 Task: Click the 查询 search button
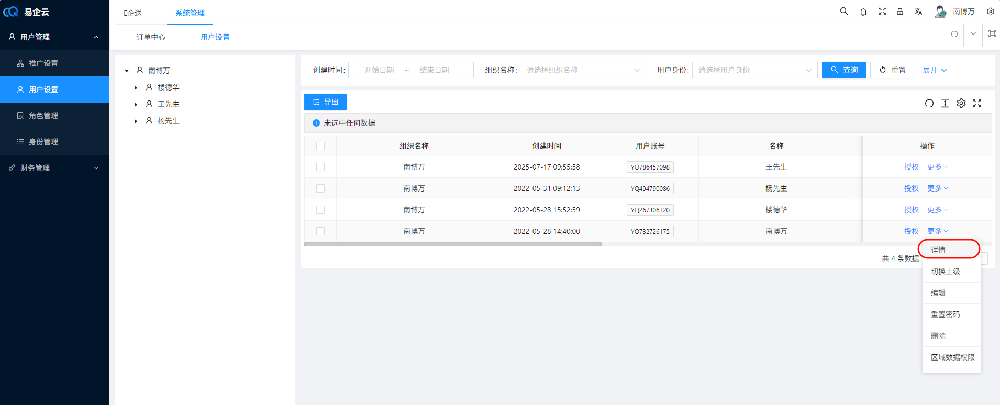[843, 70]
